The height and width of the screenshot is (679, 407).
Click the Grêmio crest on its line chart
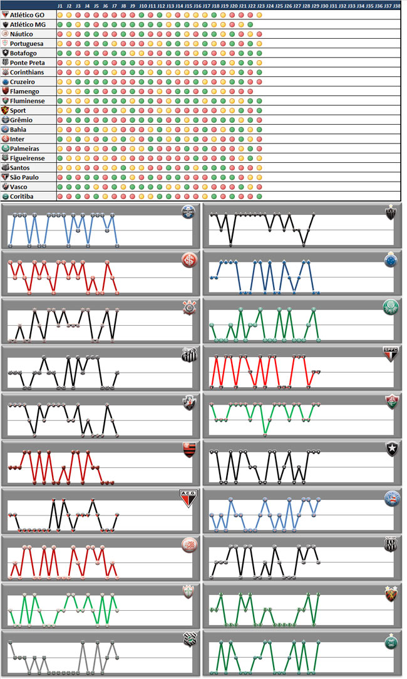pos(188,212)
